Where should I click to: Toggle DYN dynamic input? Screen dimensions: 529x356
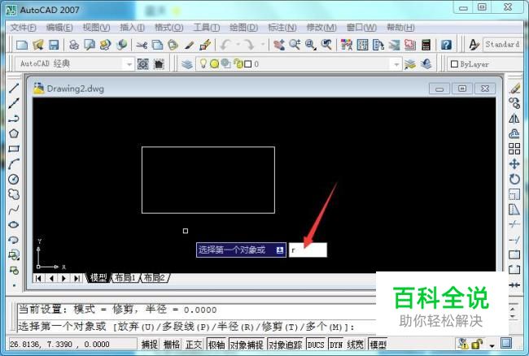click(x=335, y=344)
